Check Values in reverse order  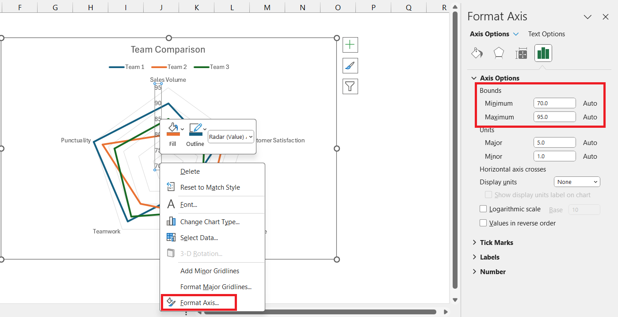point(483,223)
